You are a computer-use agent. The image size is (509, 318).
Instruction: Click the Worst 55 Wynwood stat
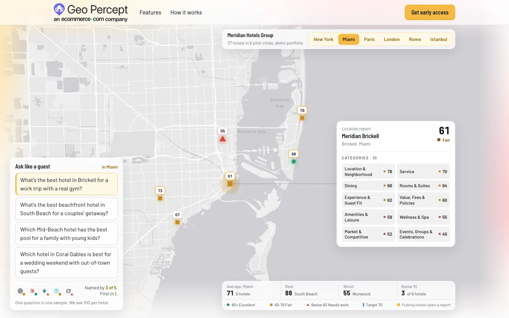(368, 290)
